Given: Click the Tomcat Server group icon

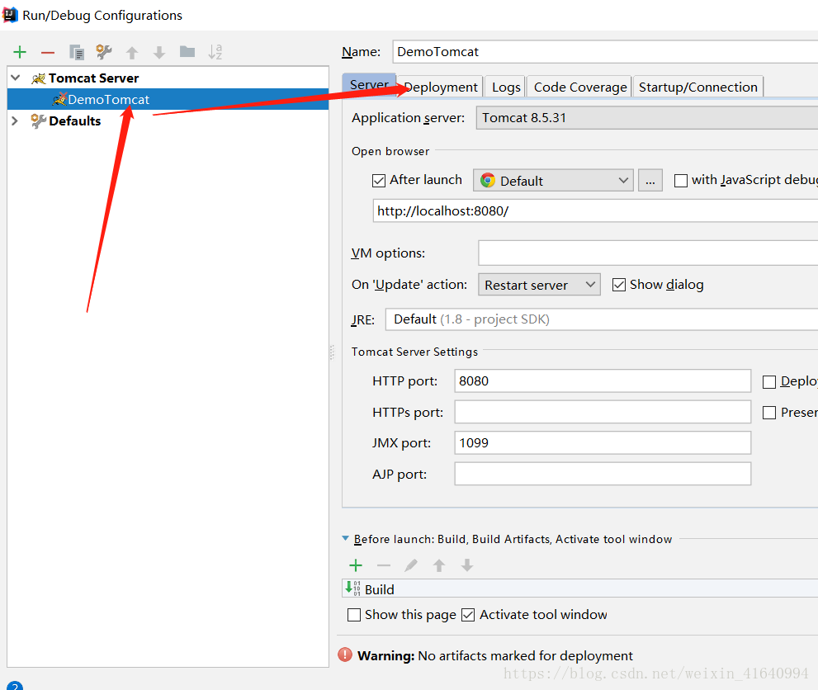Looking at the screenshot, I should coord(39,78).
